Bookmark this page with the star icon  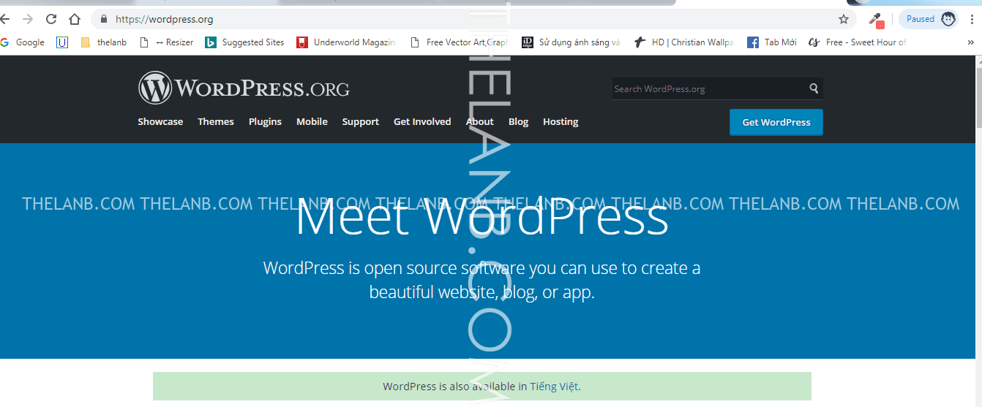click(843, 19)
